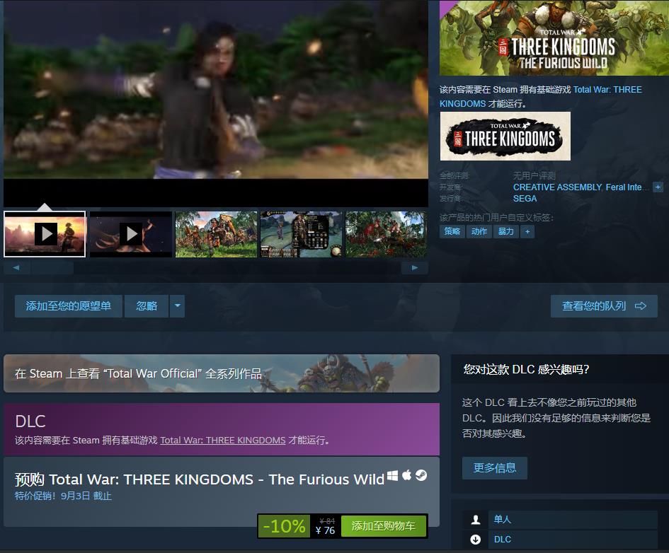Click the 更多信息 more info button
This screenshot has width=669, height=553.
click(495, 468)
